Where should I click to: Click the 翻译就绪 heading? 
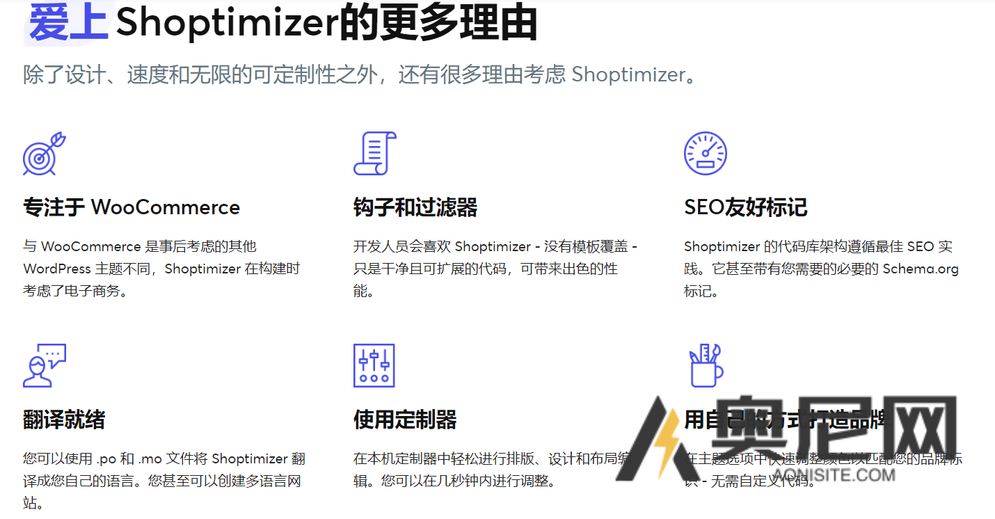point(64,420)
